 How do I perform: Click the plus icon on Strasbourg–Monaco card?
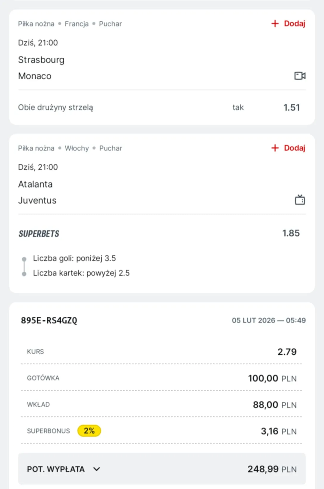click(x=275, y=23)
